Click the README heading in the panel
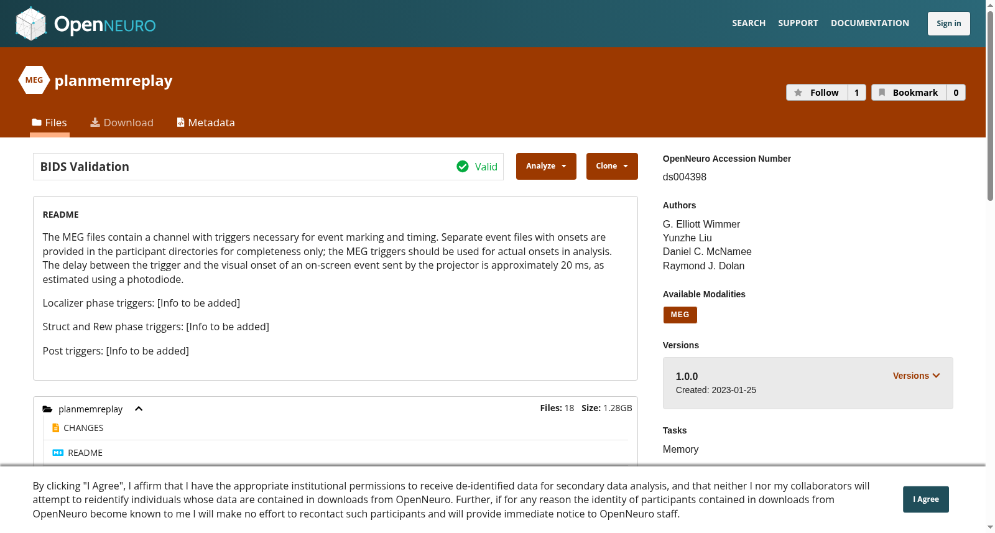The width and height of the screenshot is (995, 533). [x=61, y=215]
